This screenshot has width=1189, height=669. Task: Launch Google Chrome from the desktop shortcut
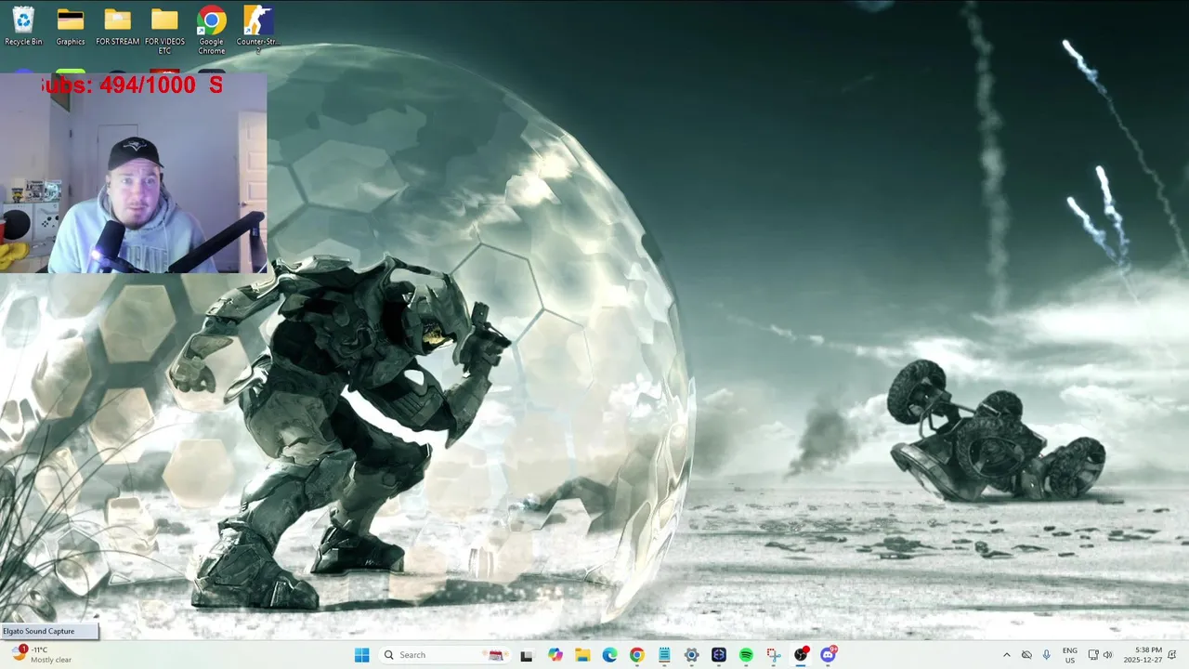(211, 30)
